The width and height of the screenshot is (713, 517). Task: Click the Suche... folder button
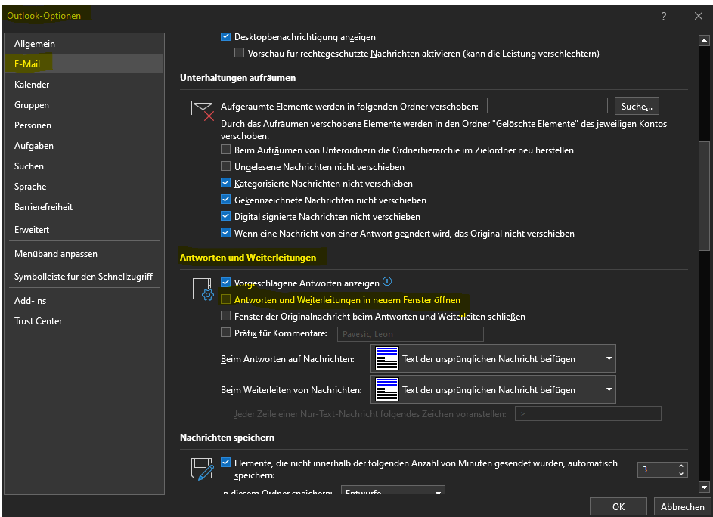(637, 106)
